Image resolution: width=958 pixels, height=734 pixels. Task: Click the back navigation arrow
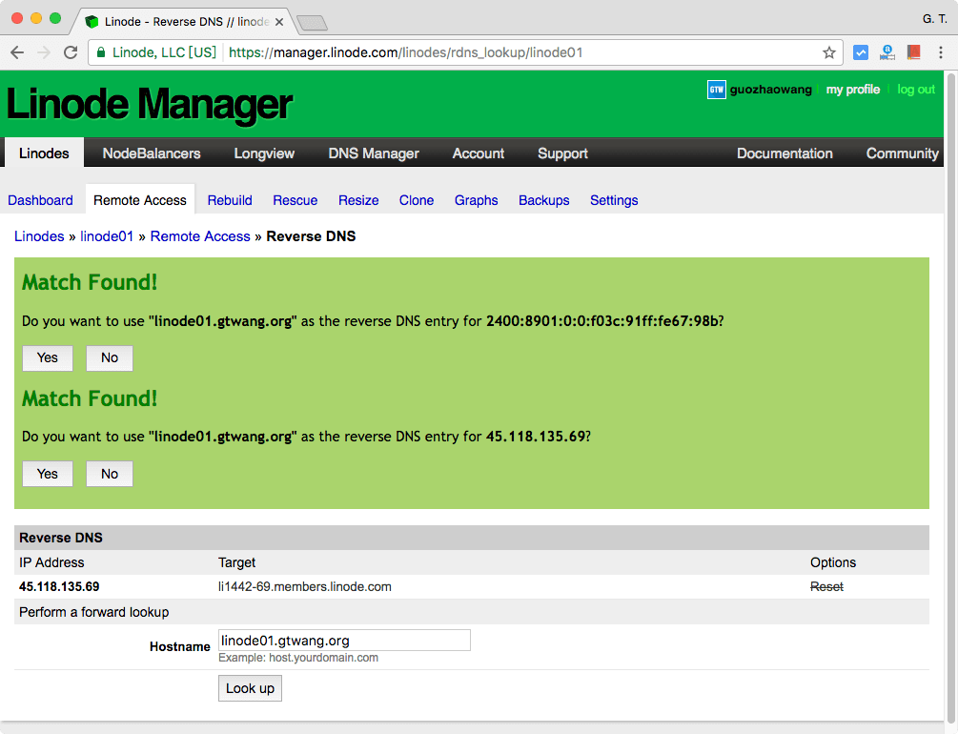(16, 52)
